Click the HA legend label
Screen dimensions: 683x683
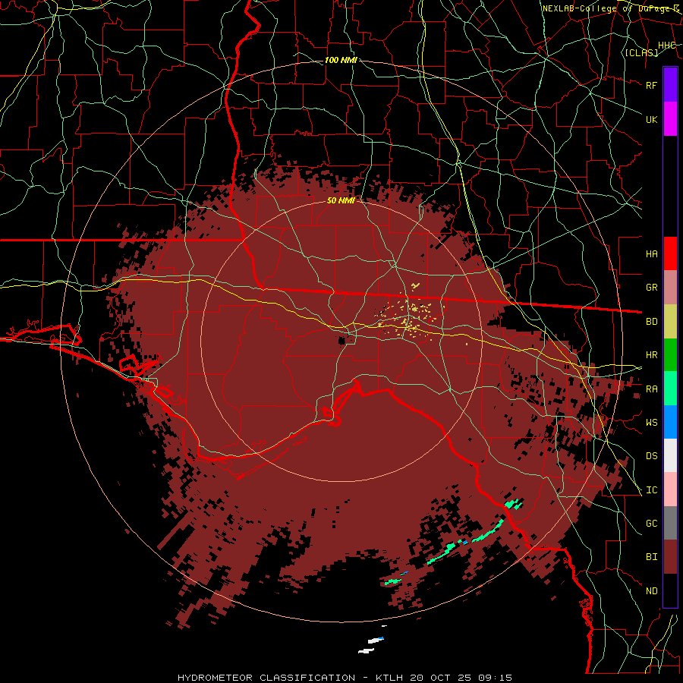(651, 254)
